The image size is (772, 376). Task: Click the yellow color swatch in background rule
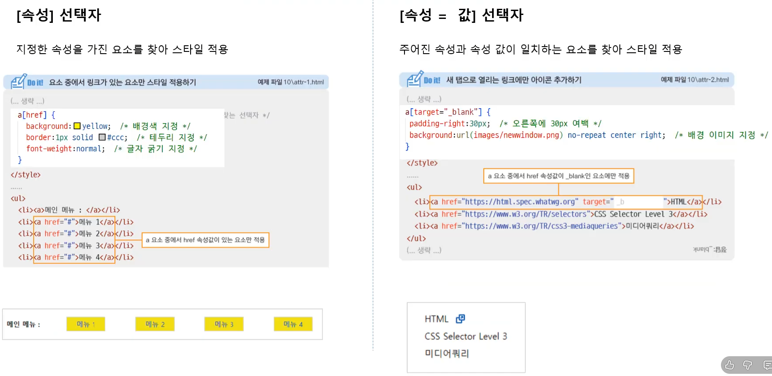coord(77,126)
